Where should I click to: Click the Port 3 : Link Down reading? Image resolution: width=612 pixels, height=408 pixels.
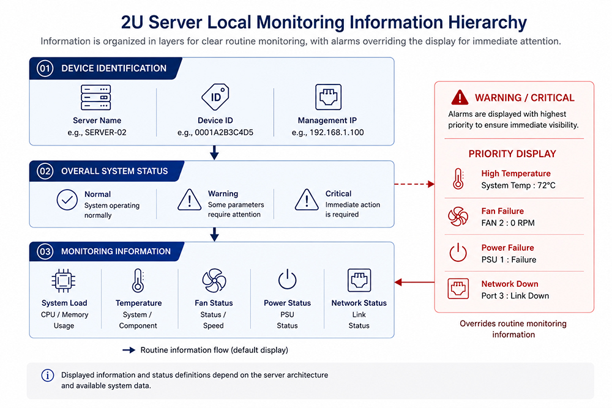pyautogui.click(x=515, y=296)
